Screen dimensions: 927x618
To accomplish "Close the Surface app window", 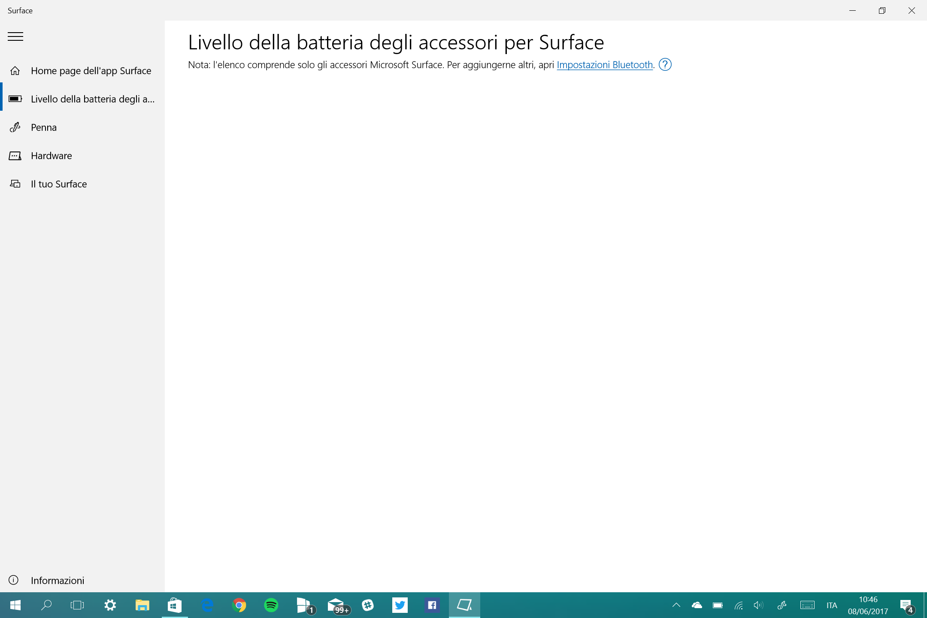I will 912,10.
